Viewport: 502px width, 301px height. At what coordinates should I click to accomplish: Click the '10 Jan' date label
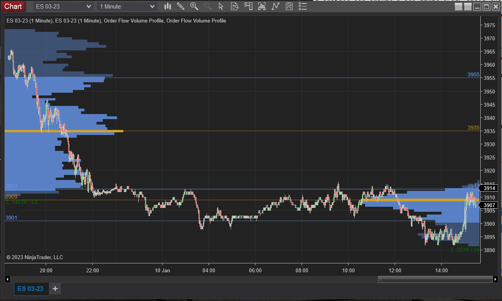click(x=162, y=270)
